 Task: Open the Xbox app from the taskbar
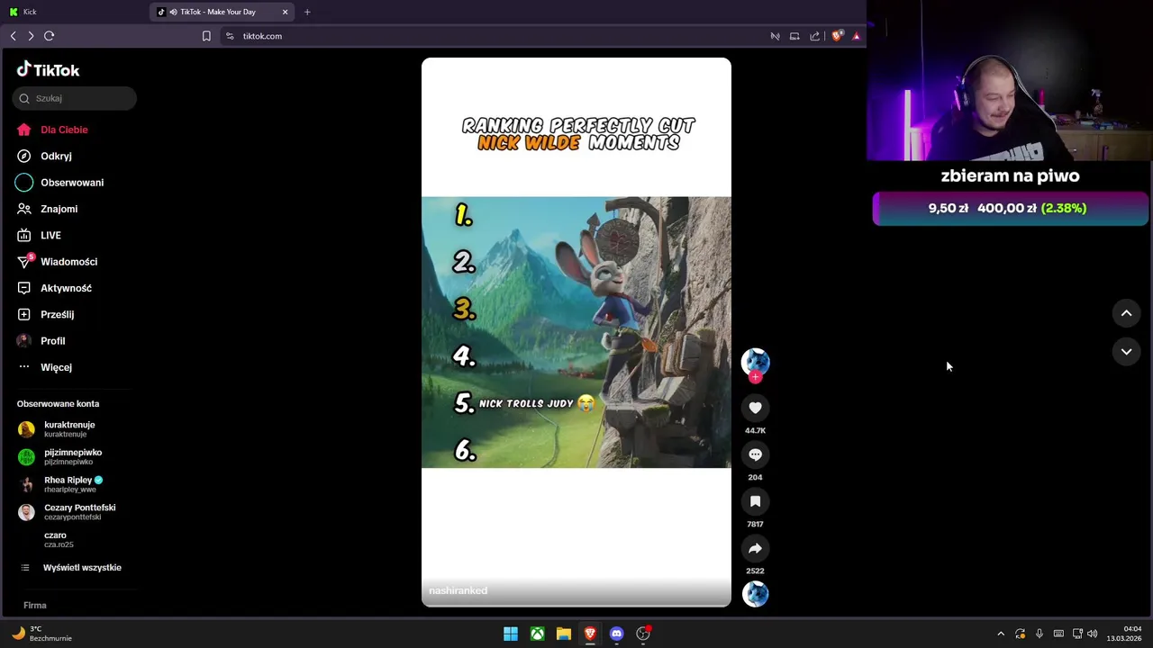pos(537,634)
